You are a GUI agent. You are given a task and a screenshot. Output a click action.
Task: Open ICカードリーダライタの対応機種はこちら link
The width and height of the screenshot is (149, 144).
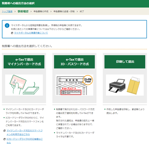coord(25,141)
